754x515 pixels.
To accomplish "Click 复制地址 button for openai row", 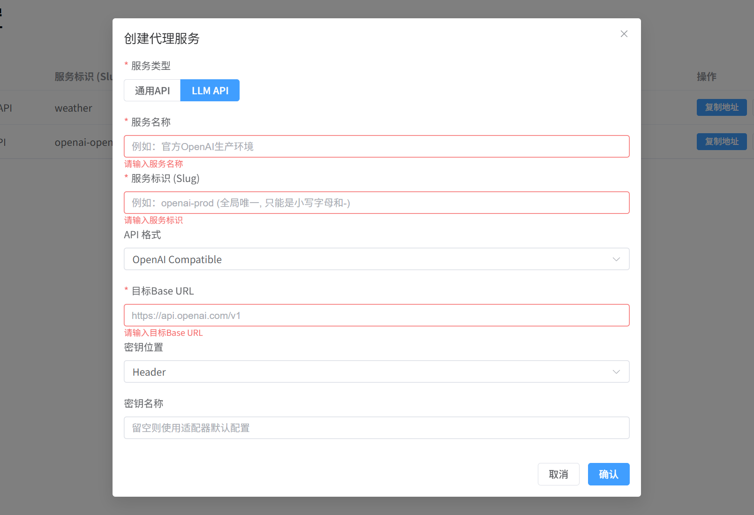I will (721, 142).
